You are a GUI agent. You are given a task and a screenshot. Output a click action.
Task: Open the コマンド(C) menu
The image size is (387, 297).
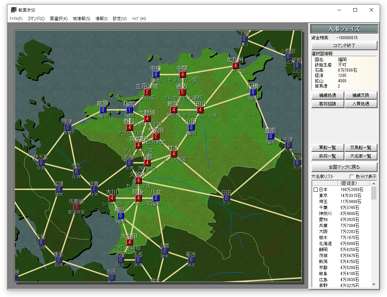pyautogui.click(x=36, y=18)
